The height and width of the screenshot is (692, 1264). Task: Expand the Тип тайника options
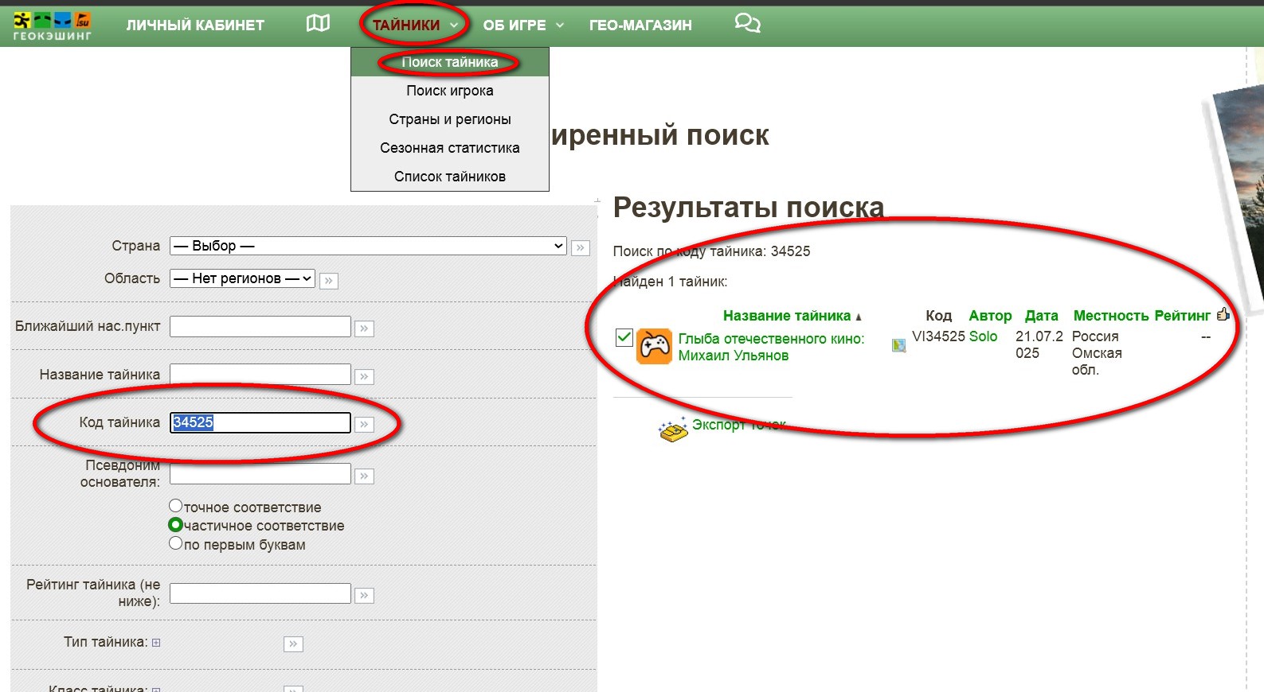pos(156,643)
